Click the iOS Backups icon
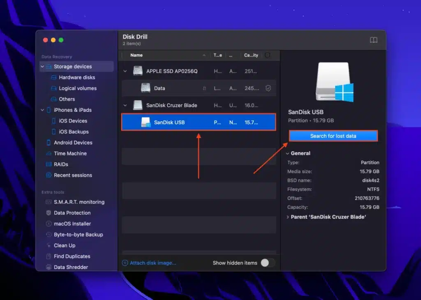The width and height of the screenshot is (421, 300). [x=54, y=132]
